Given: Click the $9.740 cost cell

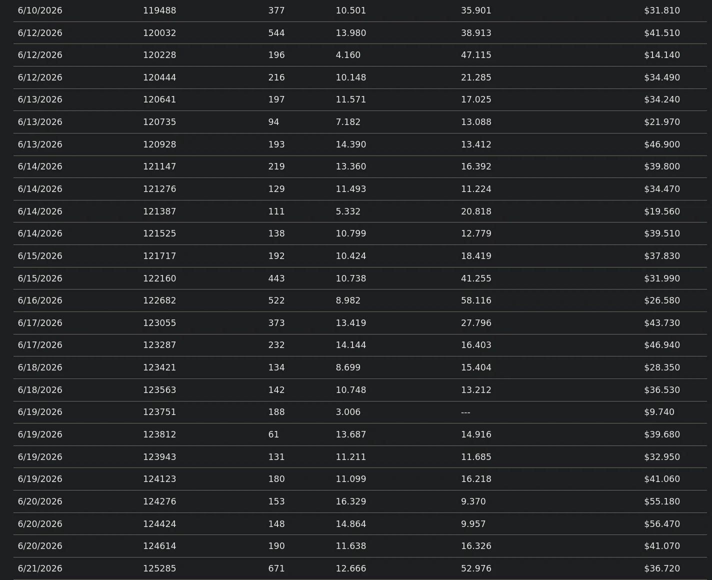Looking at the screenshot, I should coord(659,412).
